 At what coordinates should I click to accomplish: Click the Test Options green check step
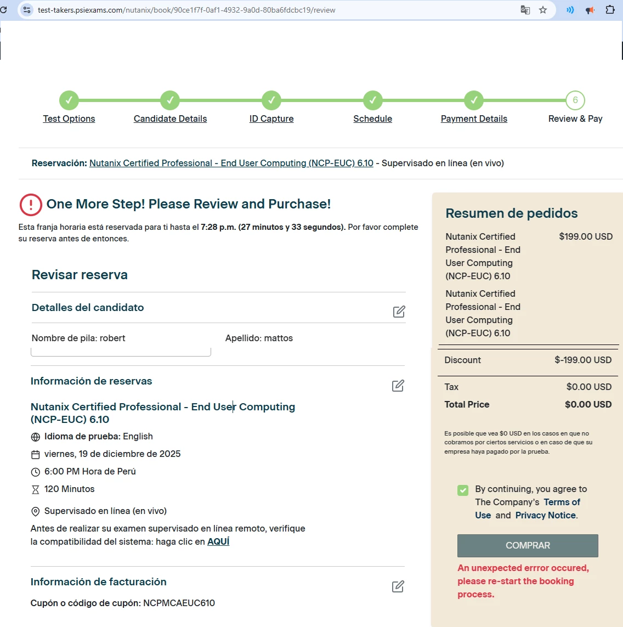tap(69, 100)
